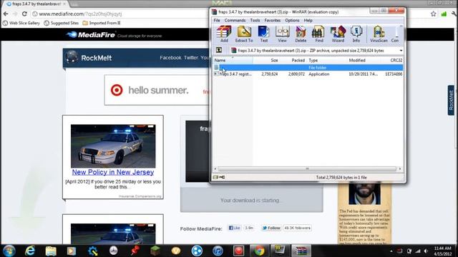Click the Twitter Follow button
The width and height of the screenshot is (458, 257).
coord(271,228)
